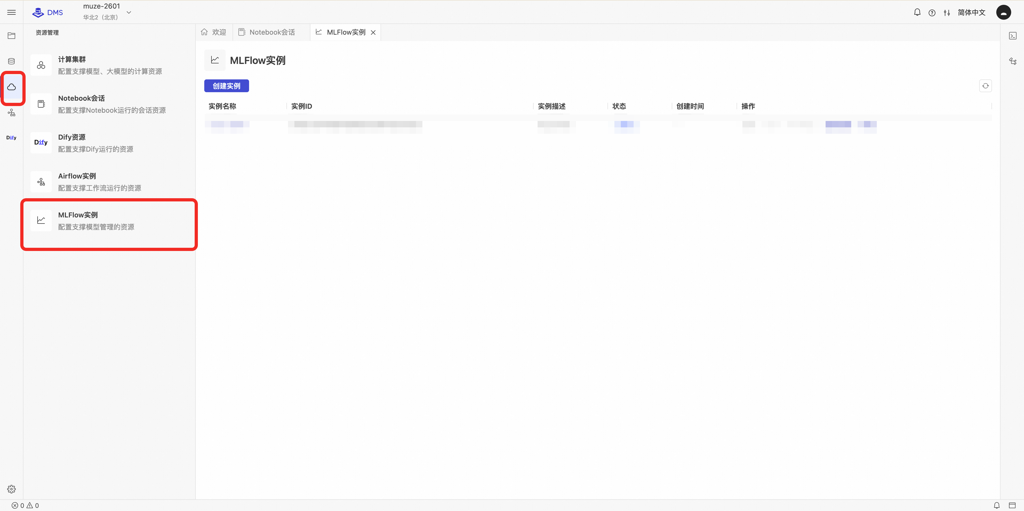The height and width of the screenshot is (511, 1024).
Task: Close the MLFlow实例 tab
Action: coord(373,33)
